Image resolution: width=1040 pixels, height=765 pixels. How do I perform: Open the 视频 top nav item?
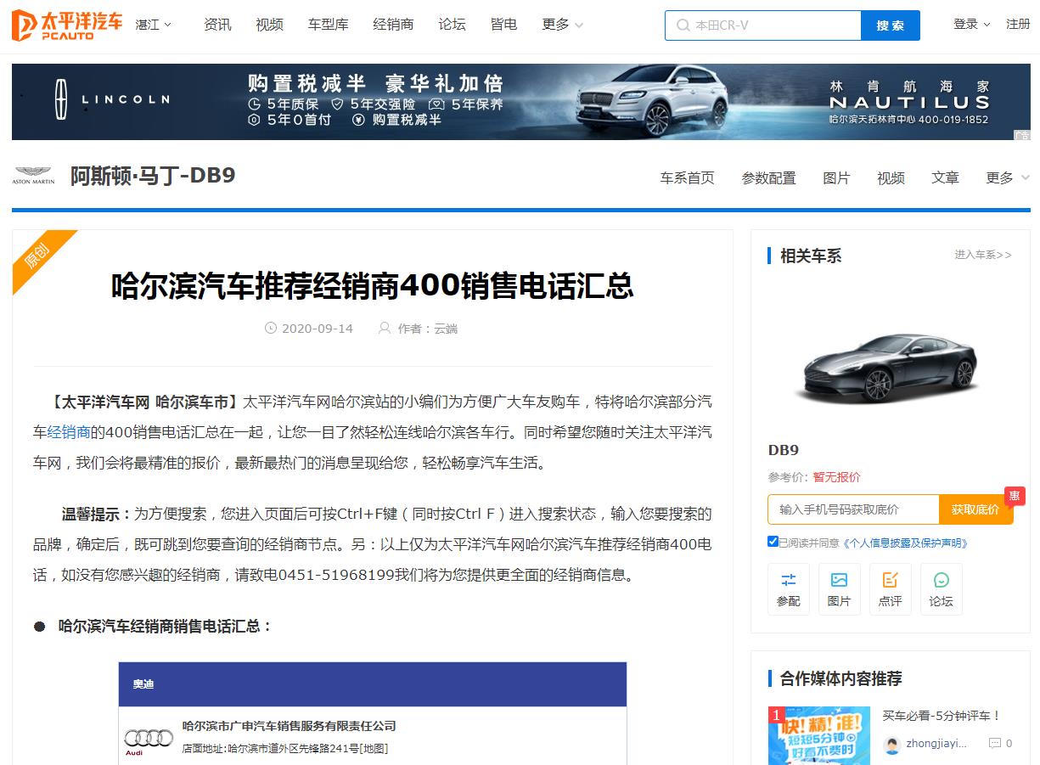(x=269, y=25)
